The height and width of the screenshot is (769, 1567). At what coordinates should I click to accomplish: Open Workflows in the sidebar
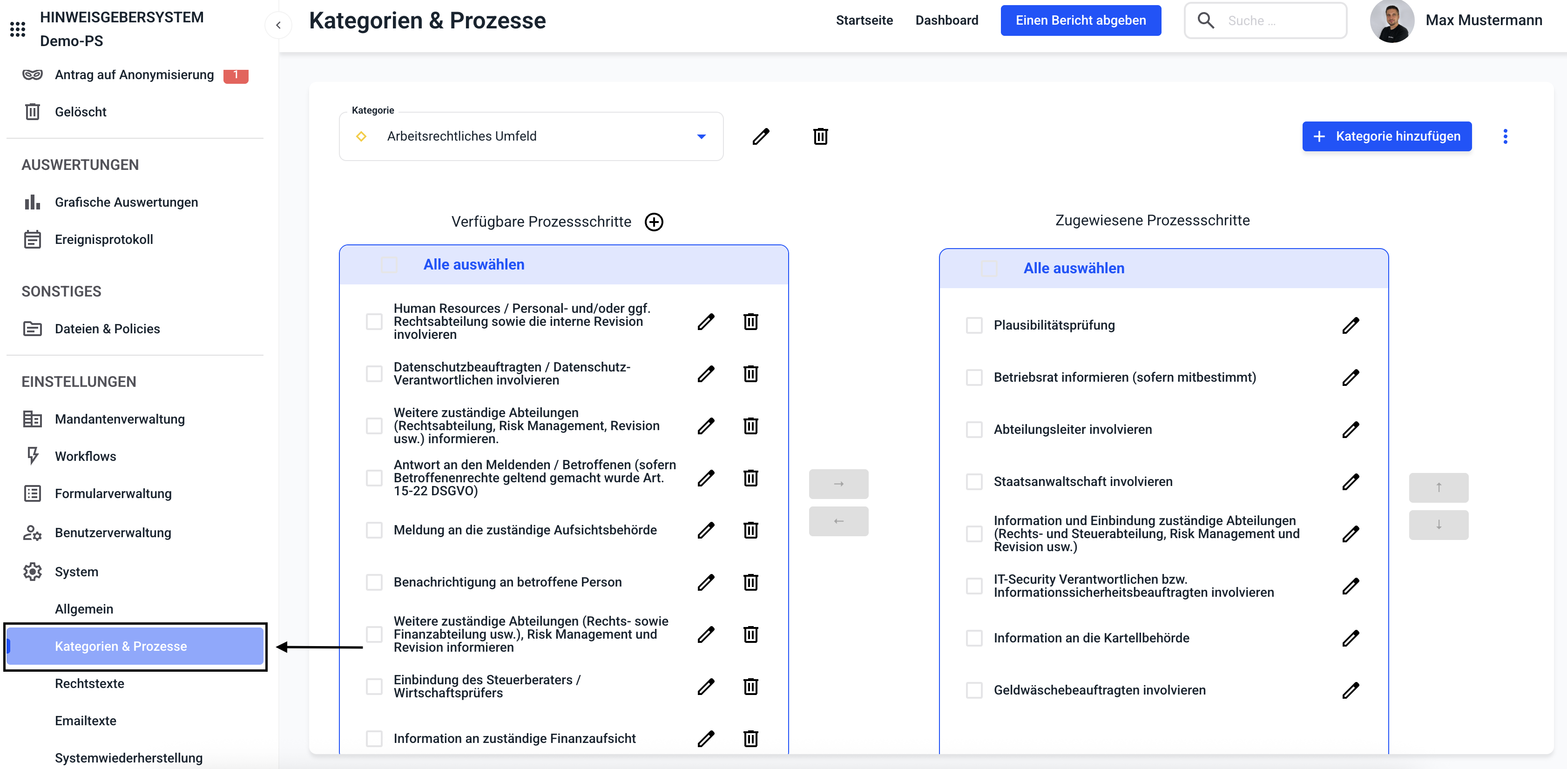point(85,456)
